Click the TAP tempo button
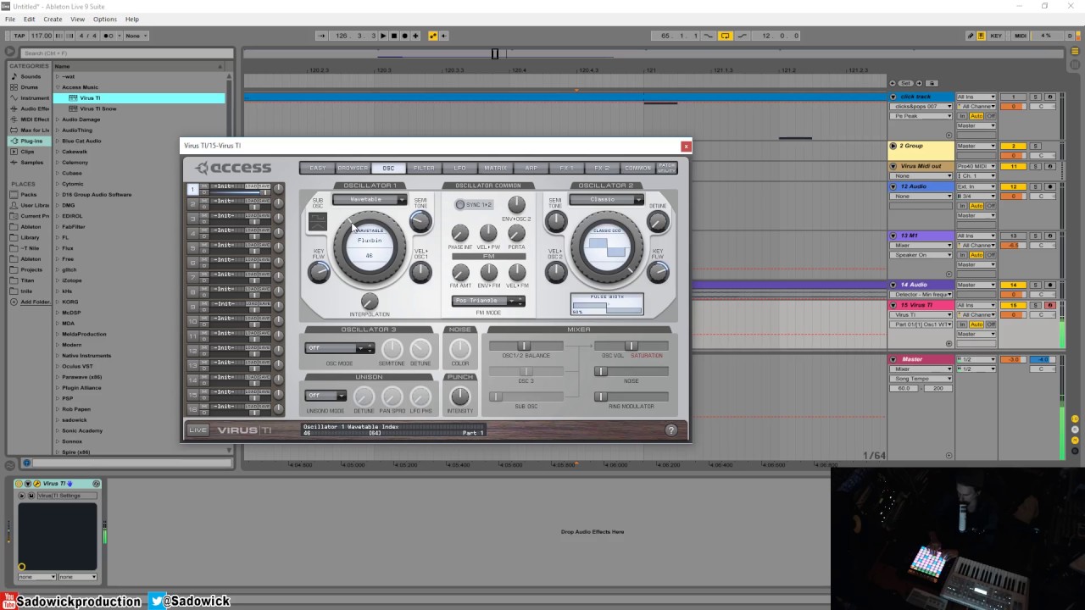 (x=19, y=36)
